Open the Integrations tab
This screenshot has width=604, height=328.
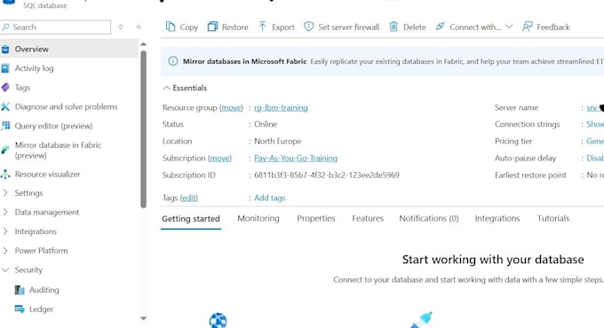point(497,218)
